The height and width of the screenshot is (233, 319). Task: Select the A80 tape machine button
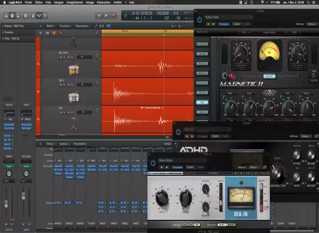click(x=202, y=103)
